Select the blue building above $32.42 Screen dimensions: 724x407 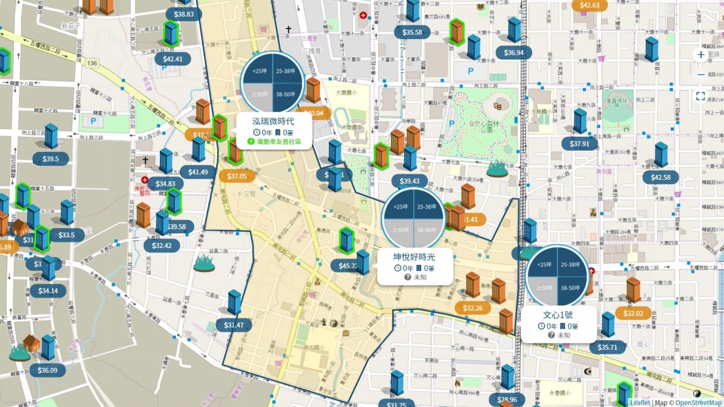[x=162, y=223]
